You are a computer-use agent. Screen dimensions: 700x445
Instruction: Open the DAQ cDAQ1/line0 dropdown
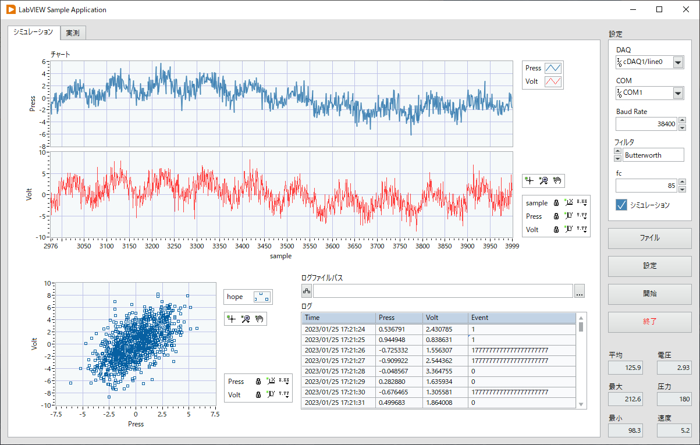click(678, 62)
